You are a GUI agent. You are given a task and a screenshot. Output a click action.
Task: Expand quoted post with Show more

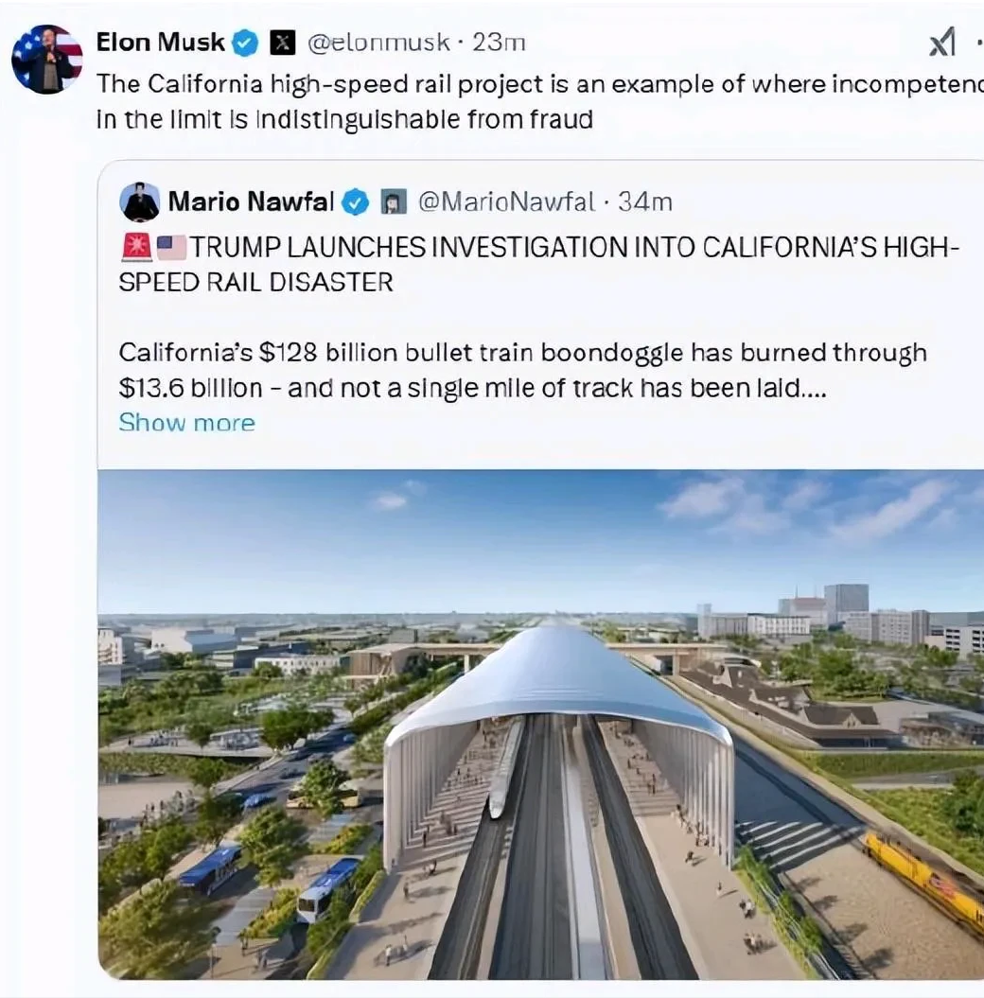click(x=186, y=423)
